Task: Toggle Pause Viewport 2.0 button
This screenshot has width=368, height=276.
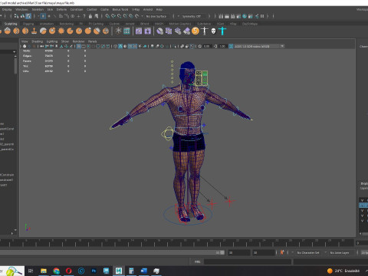Action: tap(262, 16)
